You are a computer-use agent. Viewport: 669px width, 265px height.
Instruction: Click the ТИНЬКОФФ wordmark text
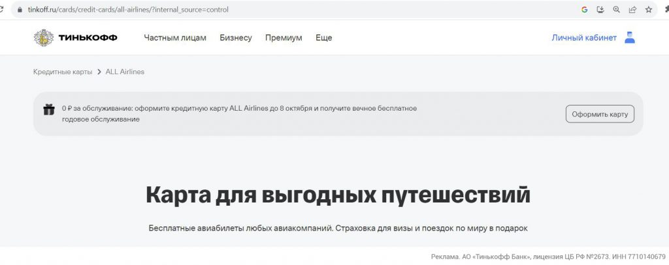click(88, 38)
